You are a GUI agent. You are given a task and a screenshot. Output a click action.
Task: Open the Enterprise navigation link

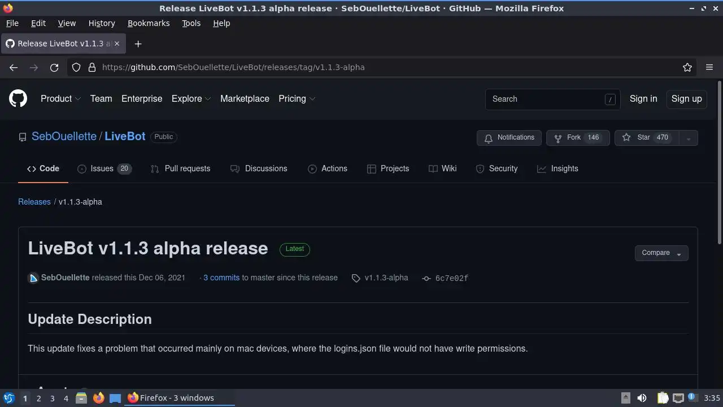point(142,98)
